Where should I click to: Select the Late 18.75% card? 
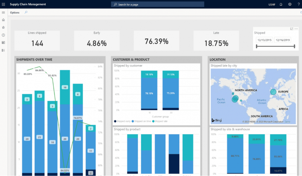pyautogui.click(x=216, y=41)
